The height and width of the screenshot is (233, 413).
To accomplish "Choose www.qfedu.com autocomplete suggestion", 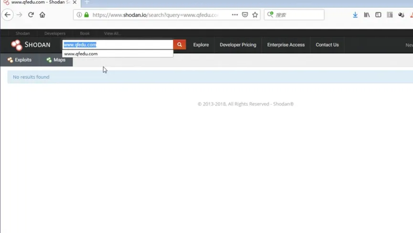I will point(117,53).
